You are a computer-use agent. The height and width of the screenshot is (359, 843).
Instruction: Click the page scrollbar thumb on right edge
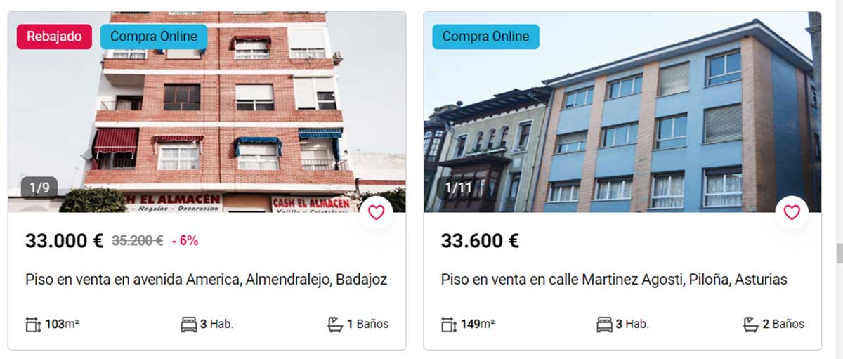pos(839,253)
